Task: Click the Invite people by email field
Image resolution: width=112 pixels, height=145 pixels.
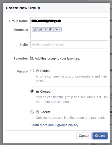Action: [x=69, y=44]
